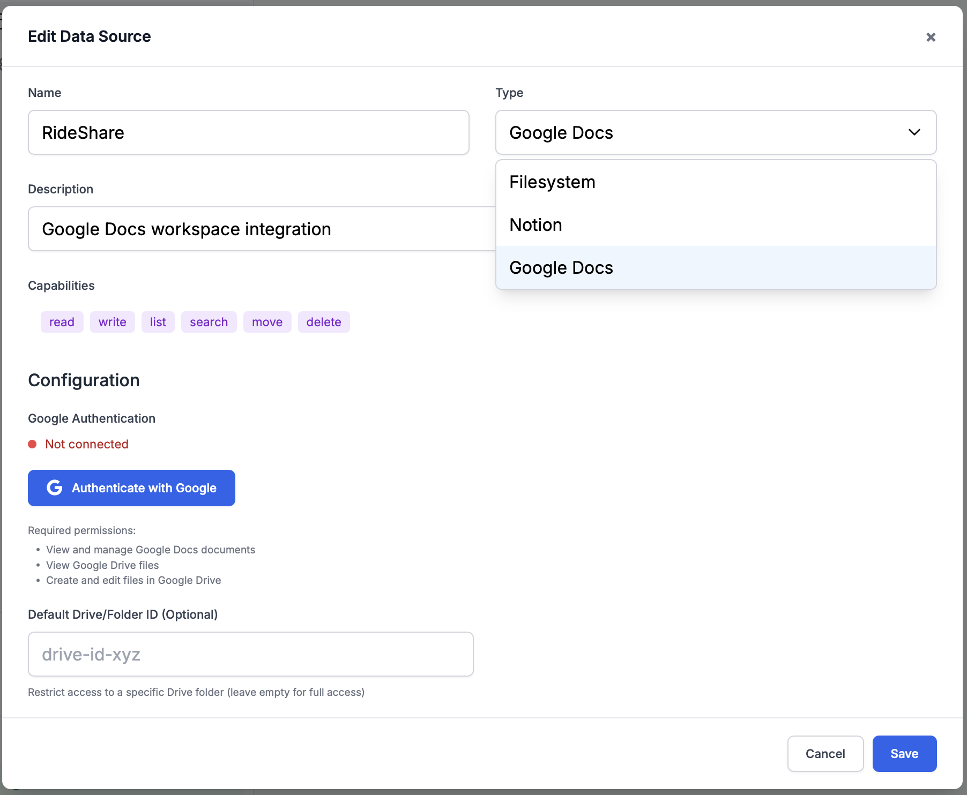Cancel the data source edits
967x795 pixels.
(825, 754)
